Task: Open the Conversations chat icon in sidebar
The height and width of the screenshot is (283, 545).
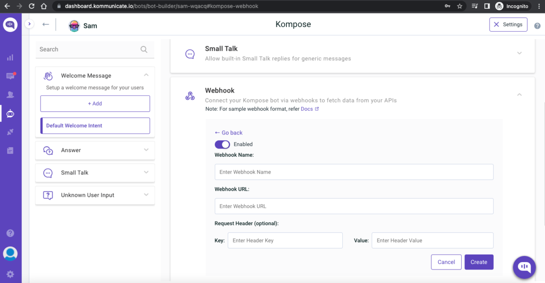Action: (10, 76)
